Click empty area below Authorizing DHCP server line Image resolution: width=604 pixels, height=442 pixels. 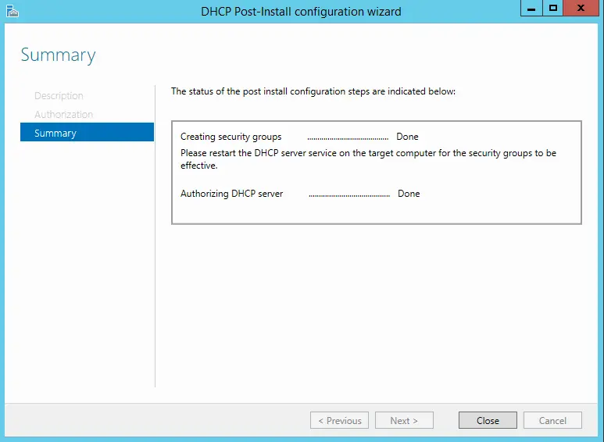(375, 212)
